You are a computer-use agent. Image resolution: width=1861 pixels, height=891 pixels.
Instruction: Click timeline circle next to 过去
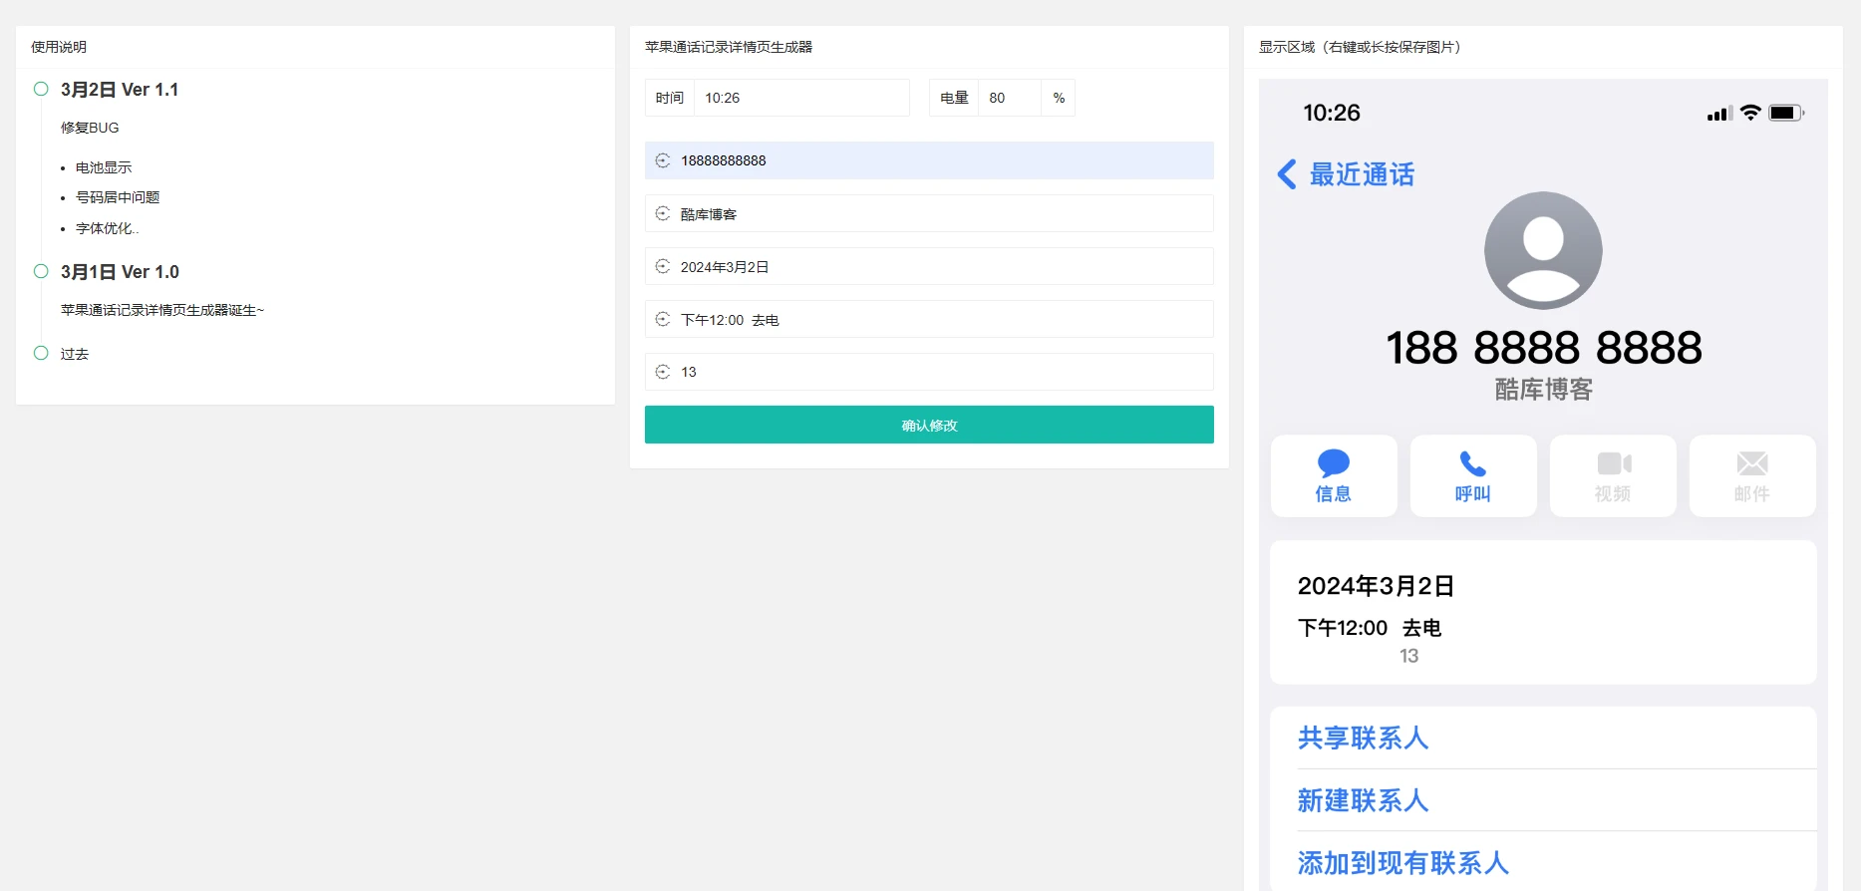click(x=41, y=353)
